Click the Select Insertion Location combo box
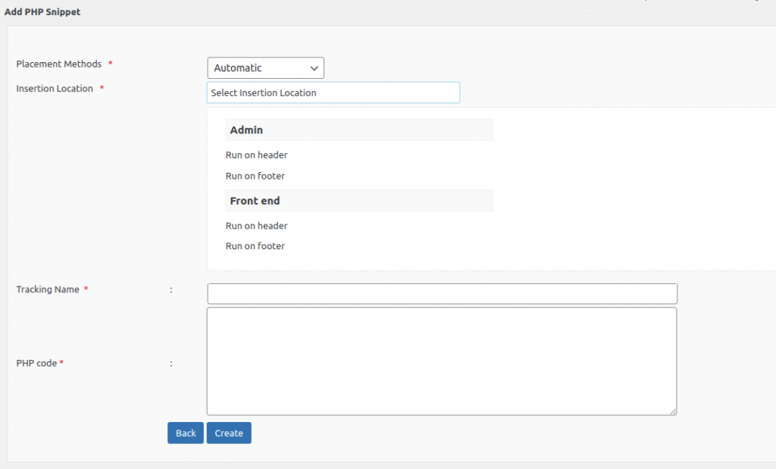This screenshot has height=469, width=776. [333, 92]
